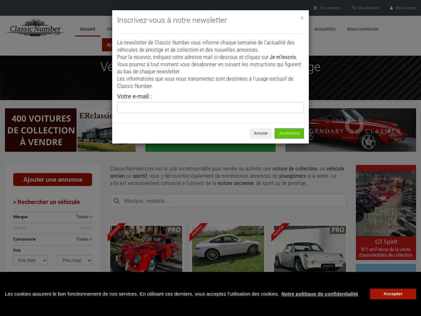The height and width of the screenshot is (316, 421).
Task: Open Mon compte link
Action: (x=406, y=8)
